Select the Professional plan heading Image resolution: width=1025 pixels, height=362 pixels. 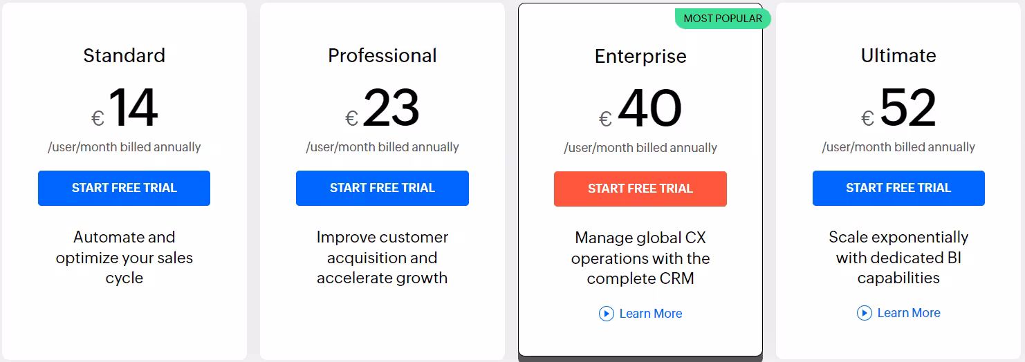tap(382, 55)
